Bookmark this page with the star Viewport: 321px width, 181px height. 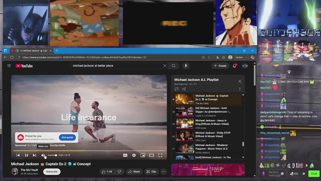click(209, 57)
